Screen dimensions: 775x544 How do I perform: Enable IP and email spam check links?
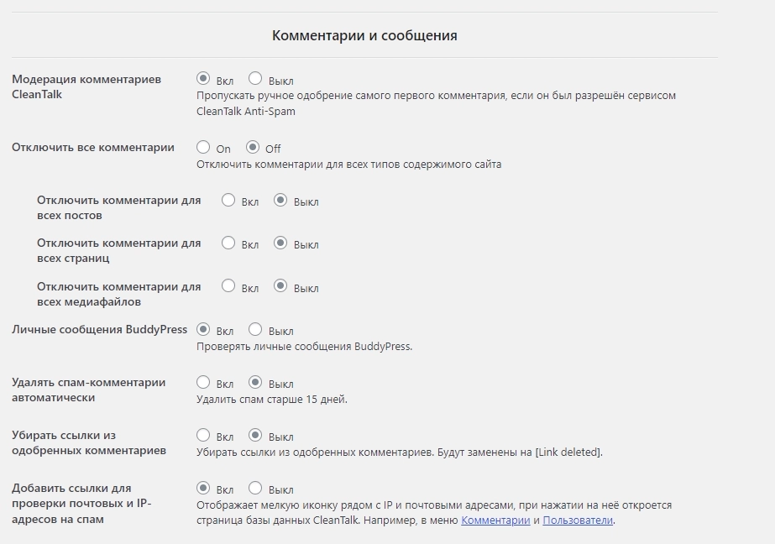(203, 489)
